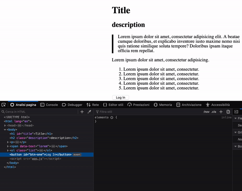The height and width of the screenshot is (191, 242).
Task: Select the button id btn-one node
Action: coord(40,155)
